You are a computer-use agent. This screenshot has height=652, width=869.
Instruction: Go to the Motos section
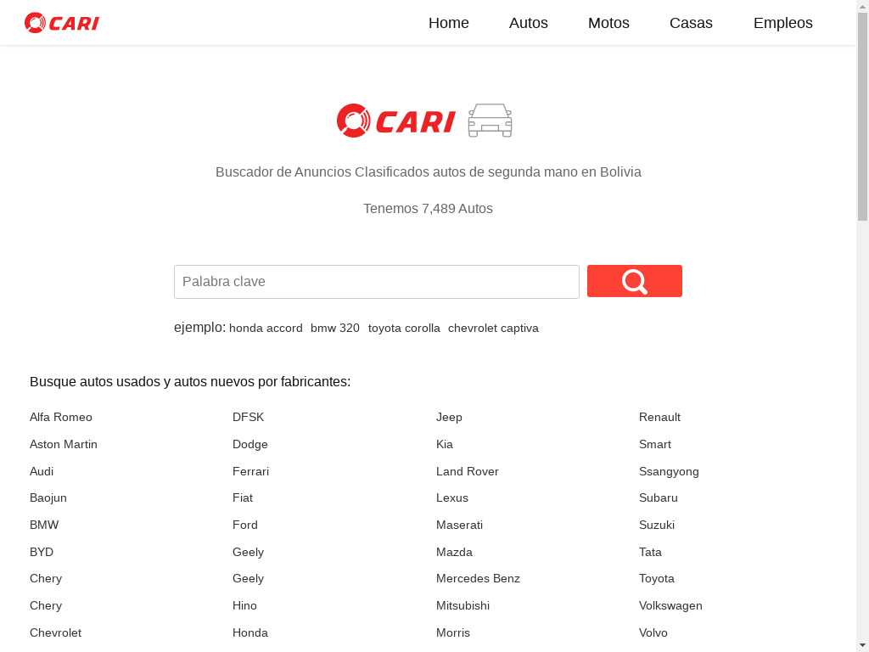point(608,23)
